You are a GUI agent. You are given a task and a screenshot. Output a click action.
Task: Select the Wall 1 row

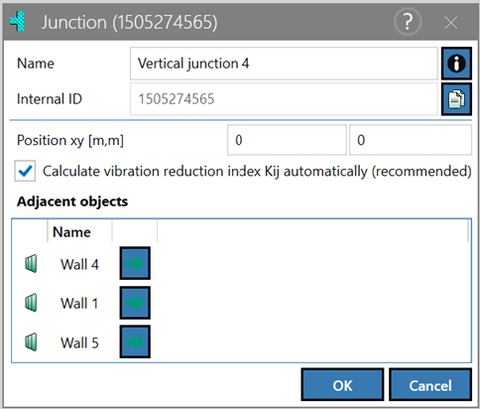pyautogui.click(x=241, y=303)
